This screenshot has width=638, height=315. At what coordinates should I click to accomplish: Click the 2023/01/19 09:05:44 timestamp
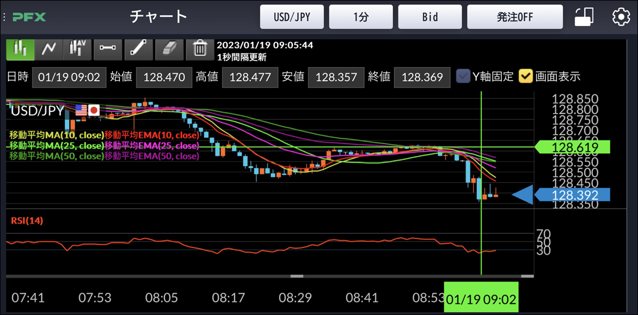pos(265,45)
